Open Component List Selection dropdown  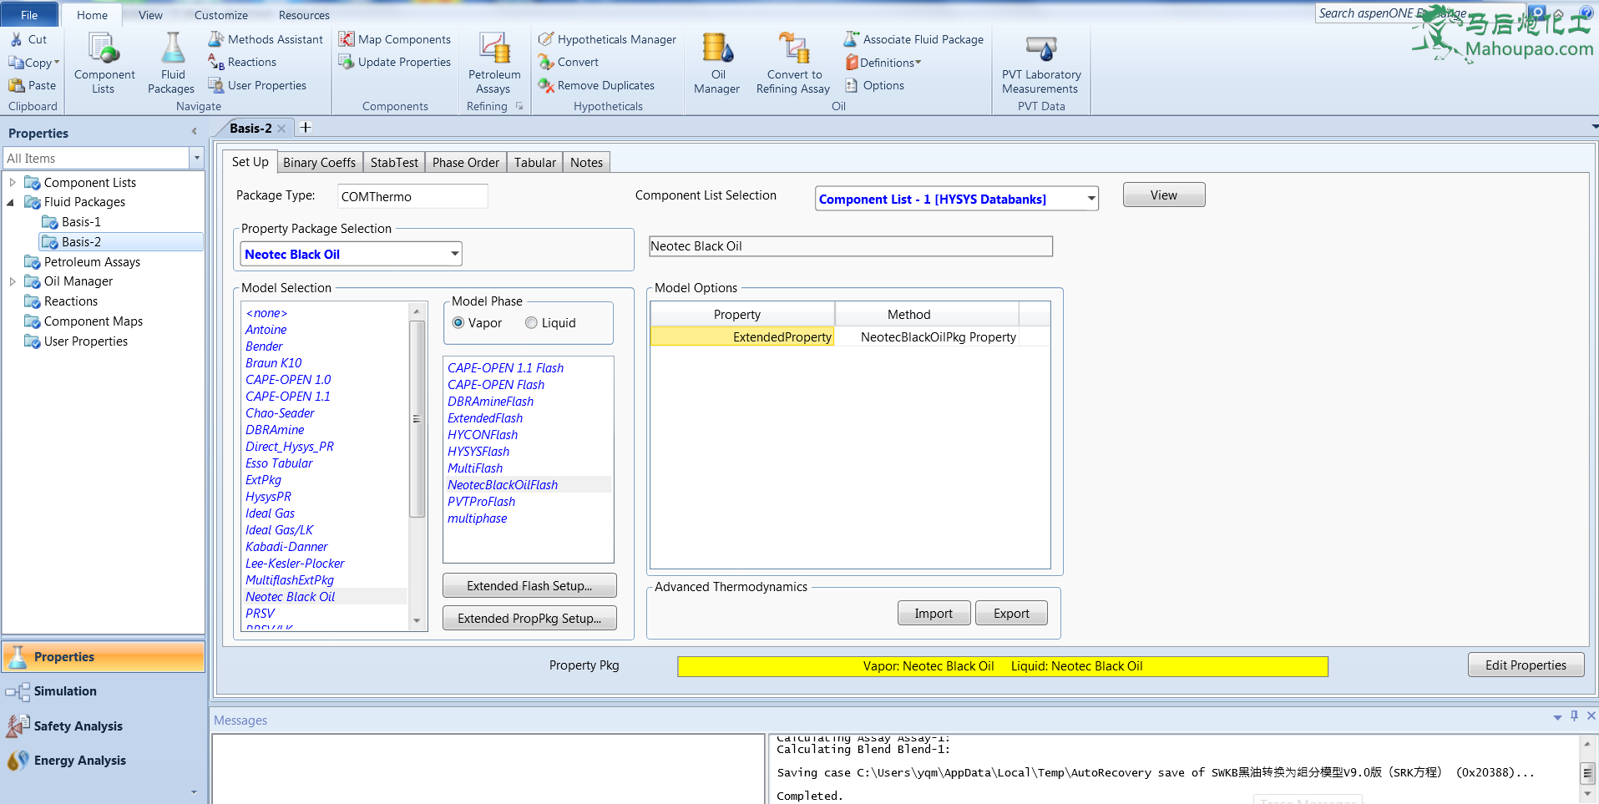click(x=1090, y=199)
